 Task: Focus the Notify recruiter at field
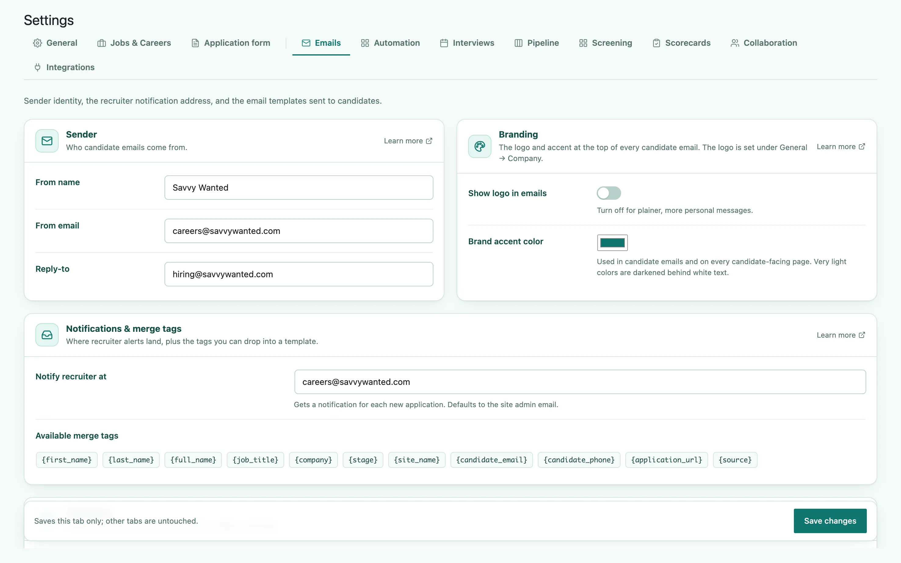580,382
